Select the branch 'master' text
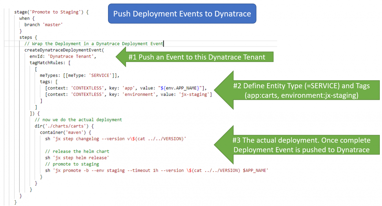382x206 pixels. [44, 24]
